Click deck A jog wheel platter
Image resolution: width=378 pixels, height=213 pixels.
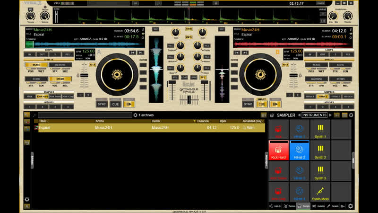[117, 75]
